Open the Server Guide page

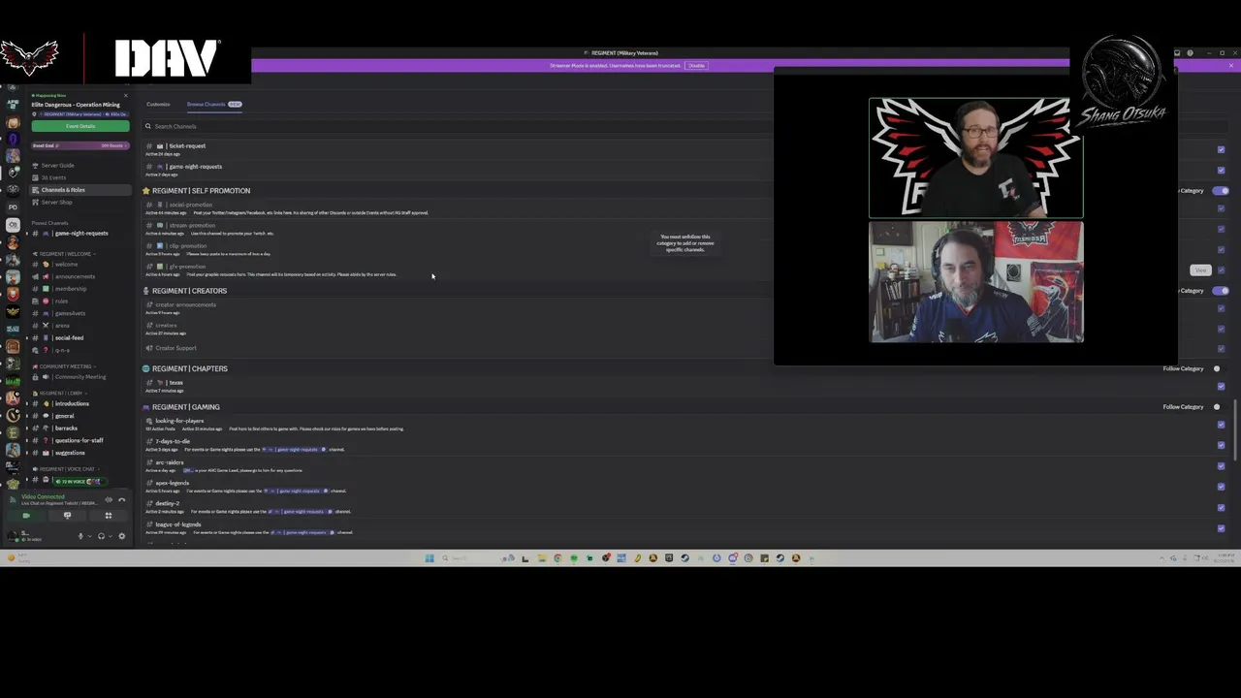(57, 166)
